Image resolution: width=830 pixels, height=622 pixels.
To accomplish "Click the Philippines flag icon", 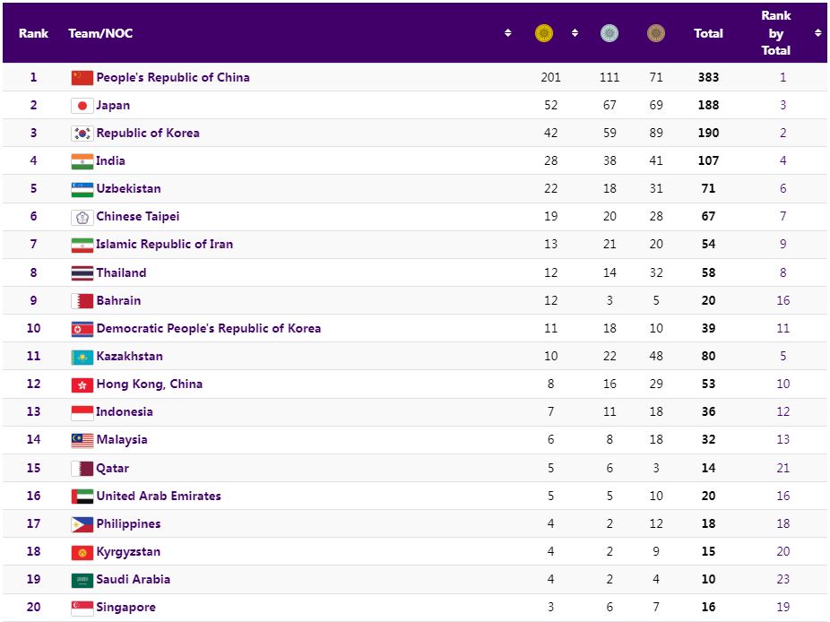I will pyautogui.click(x=82, y=524).
